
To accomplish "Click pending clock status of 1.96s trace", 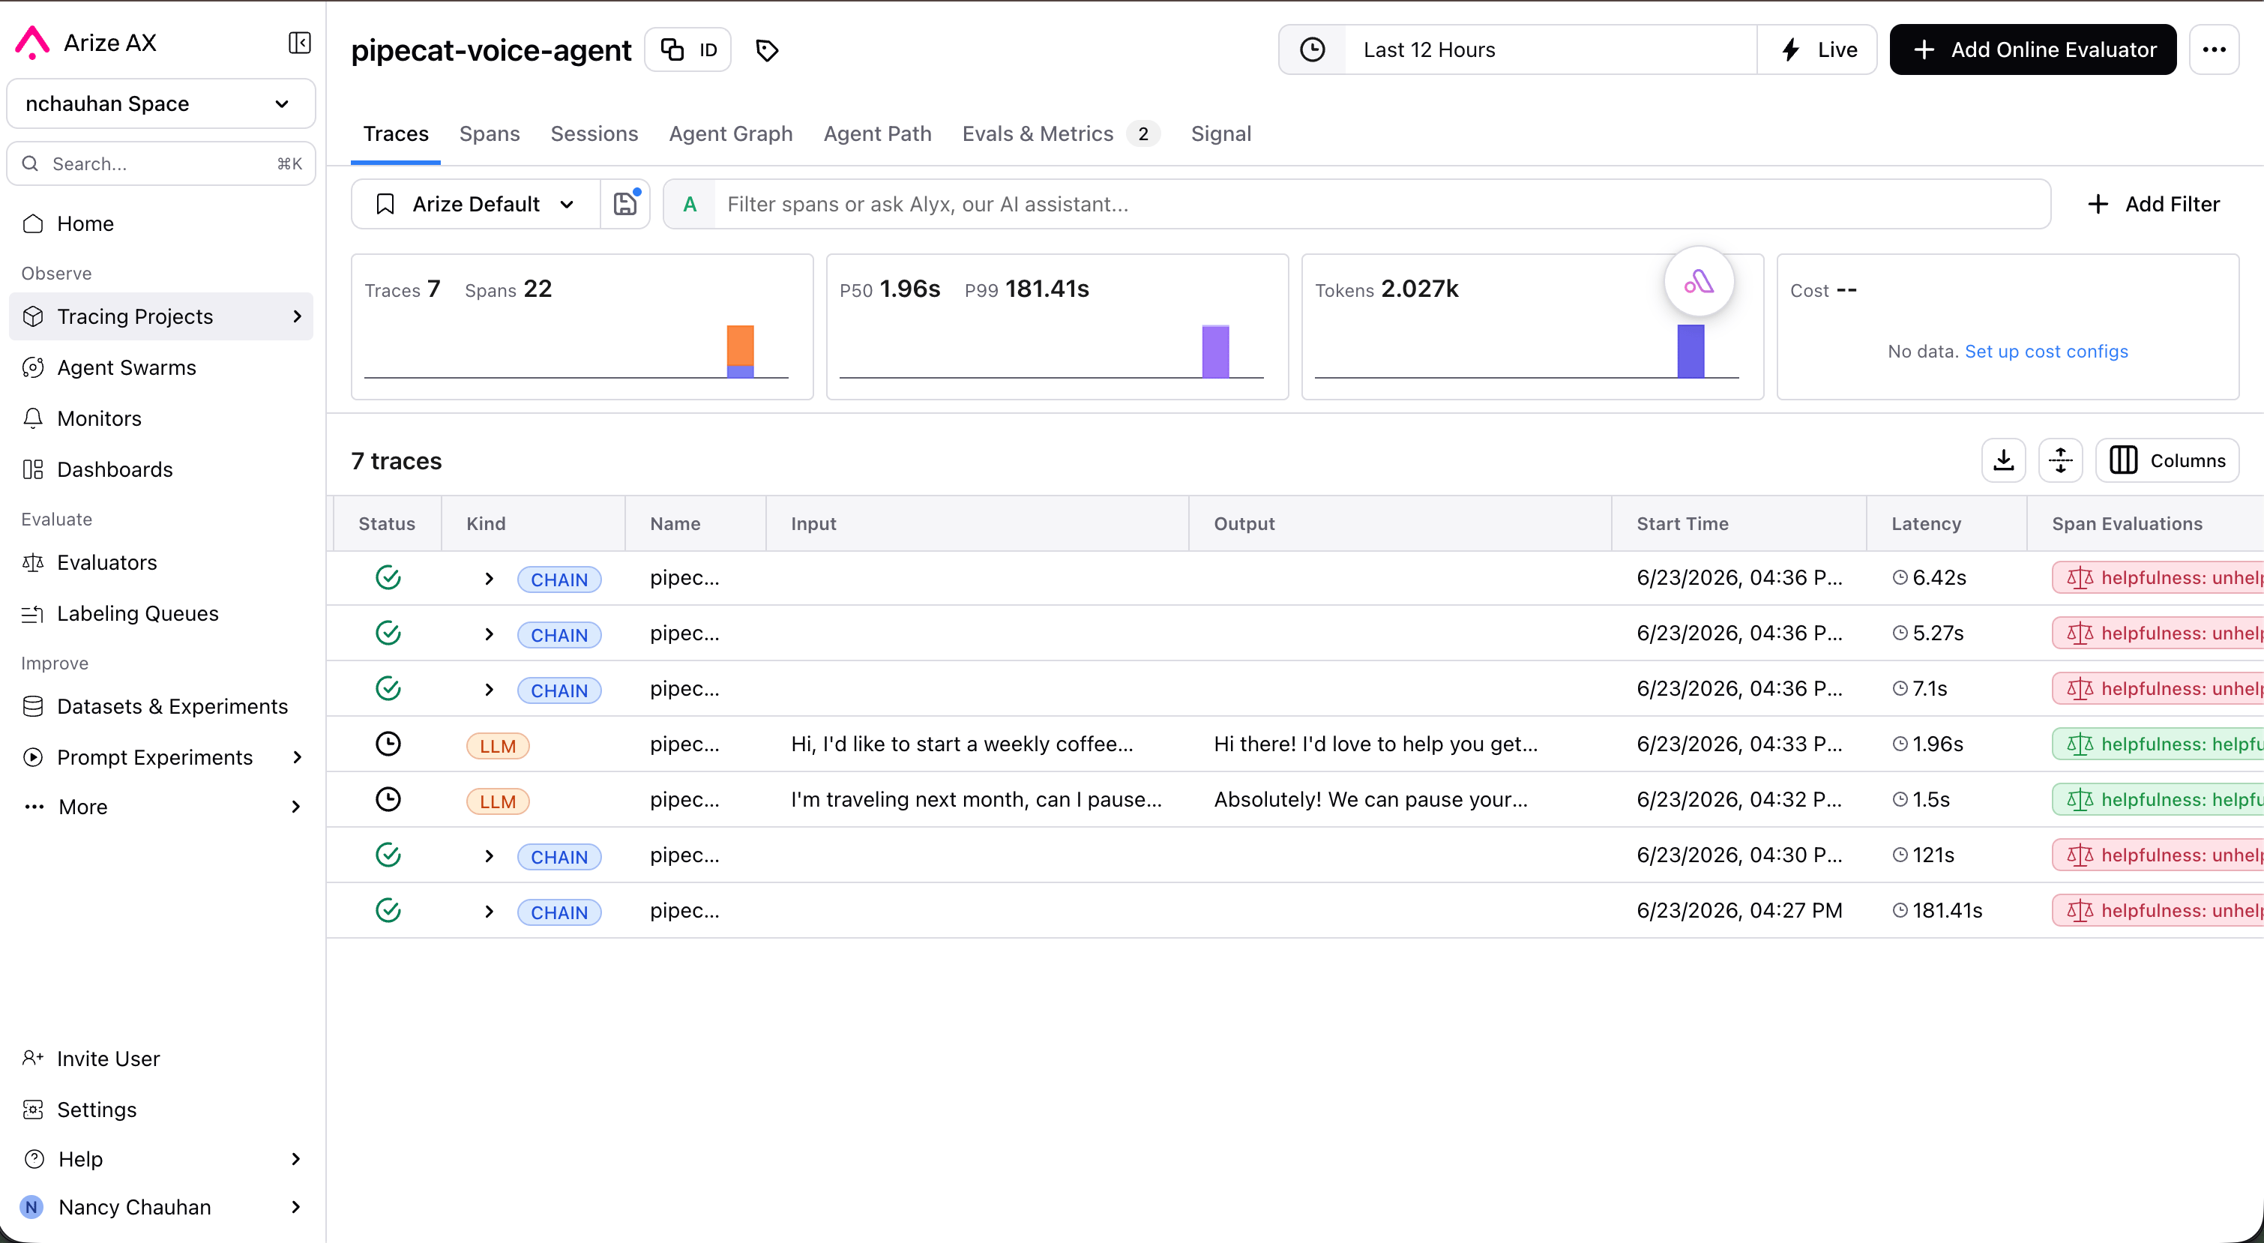I will [388, 744].
